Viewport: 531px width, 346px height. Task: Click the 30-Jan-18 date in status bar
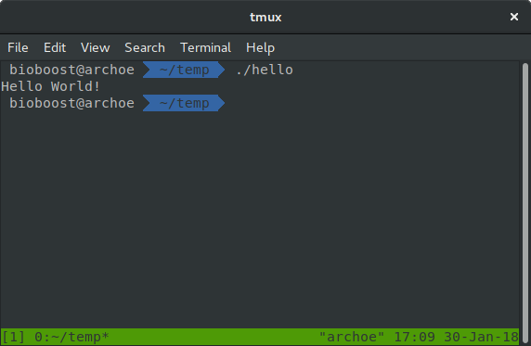point(481,337)
